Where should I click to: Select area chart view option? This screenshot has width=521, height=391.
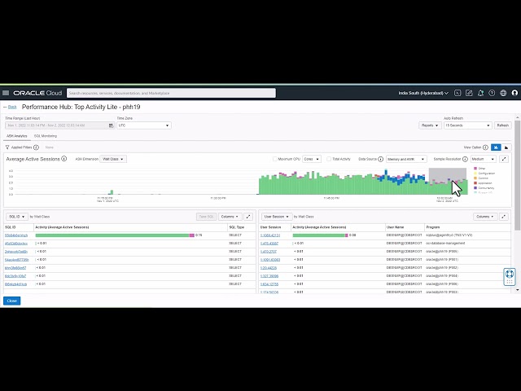(x=506, y=147)
